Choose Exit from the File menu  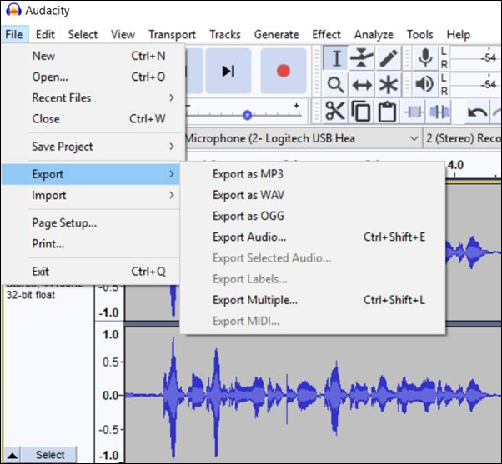coord(91,272)
